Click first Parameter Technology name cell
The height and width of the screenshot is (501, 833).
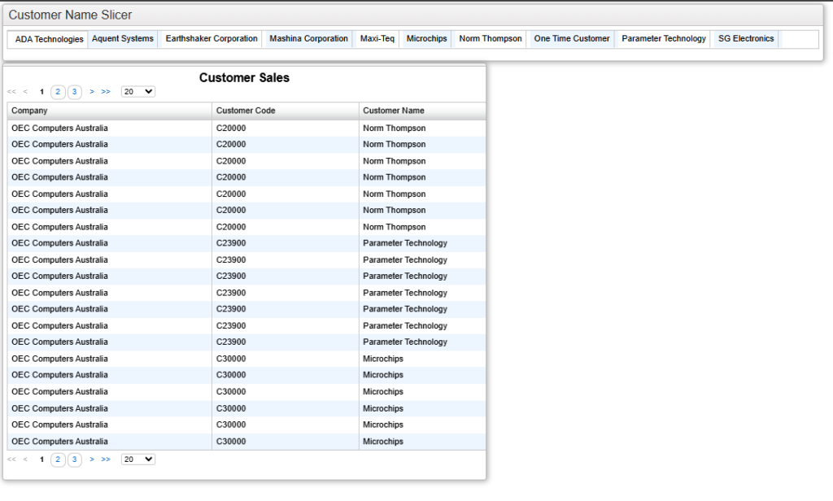[x=422, y=243]
